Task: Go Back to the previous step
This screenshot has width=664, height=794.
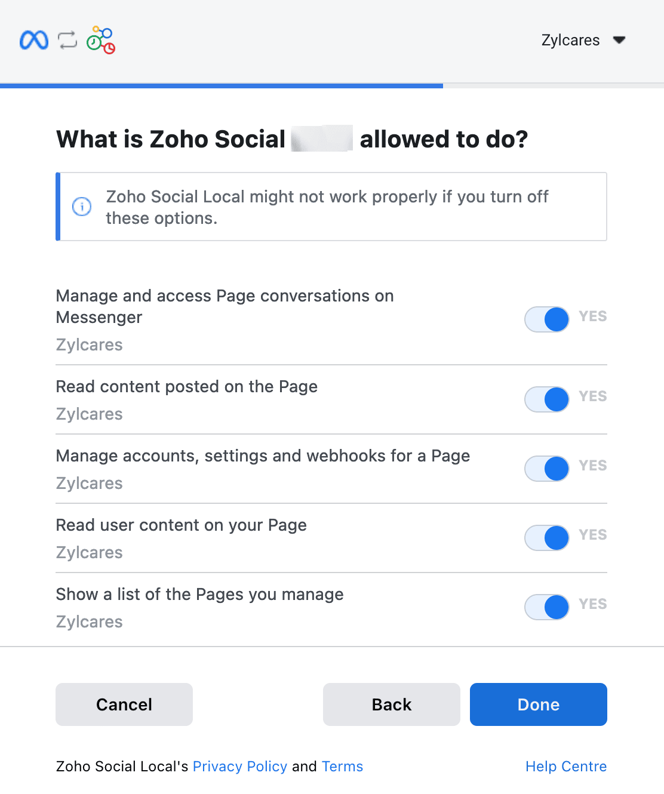Action: coord(392,704)
